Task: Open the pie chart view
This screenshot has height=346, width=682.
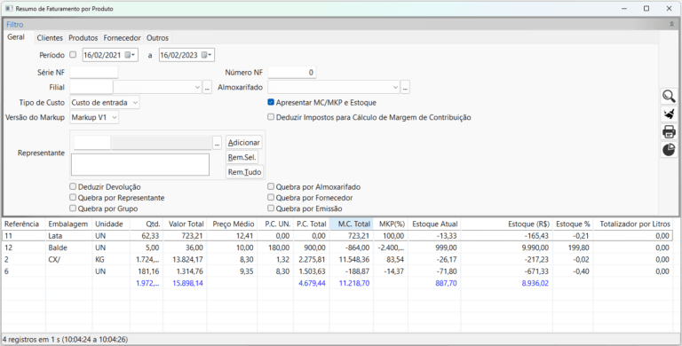Action: pos(669,150)
